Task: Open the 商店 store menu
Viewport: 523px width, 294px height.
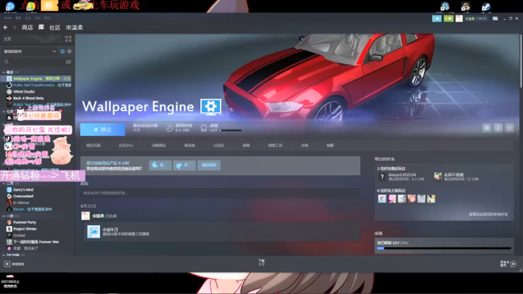Action: tap(27, 27)
